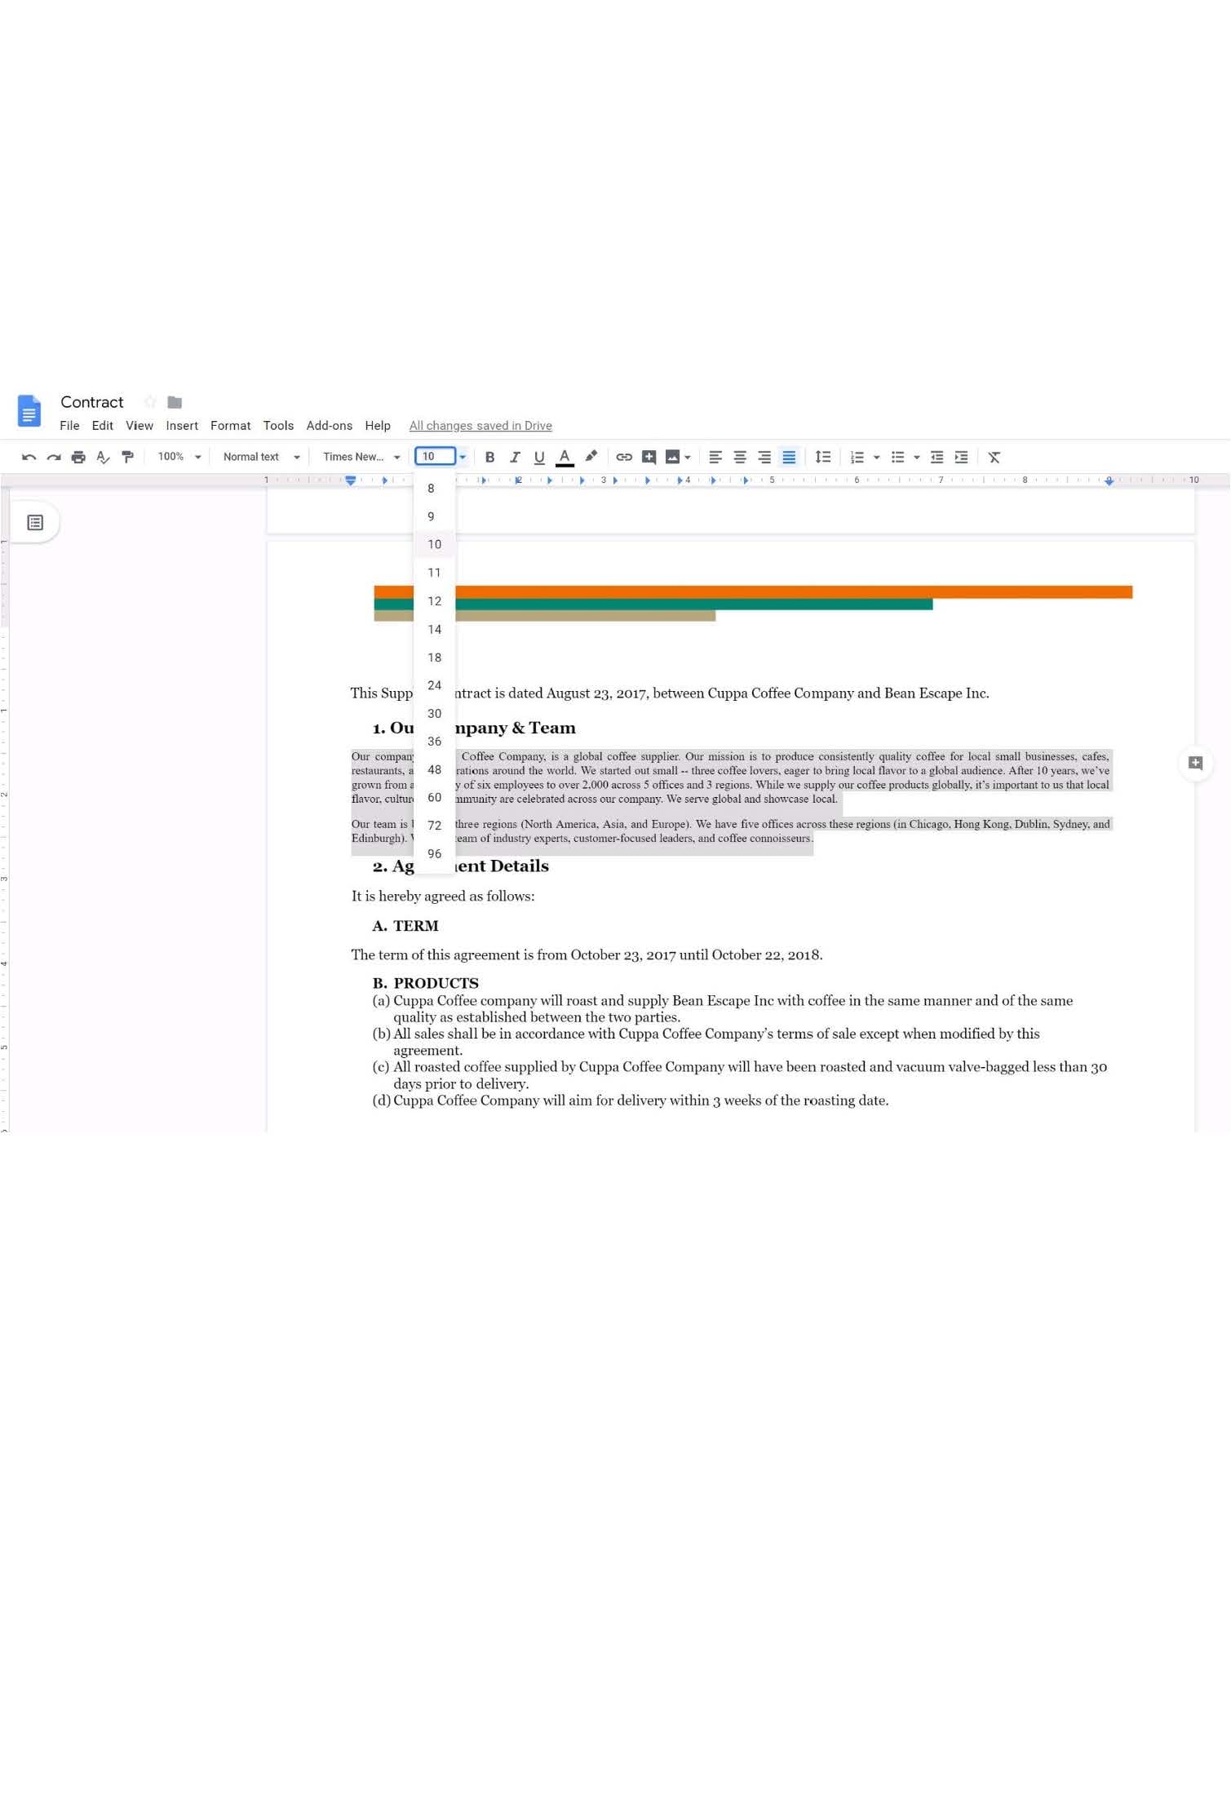
Task: Choose font size 11 from the list
Action: [x=434, y=573]
